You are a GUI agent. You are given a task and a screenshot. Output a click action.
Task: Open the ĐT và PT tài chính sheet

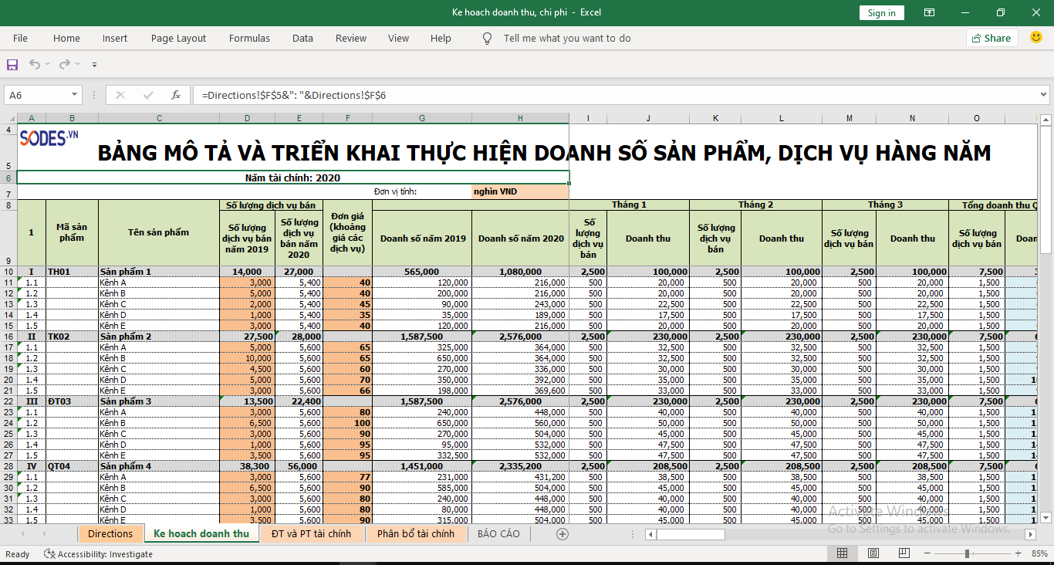(312, 533)
